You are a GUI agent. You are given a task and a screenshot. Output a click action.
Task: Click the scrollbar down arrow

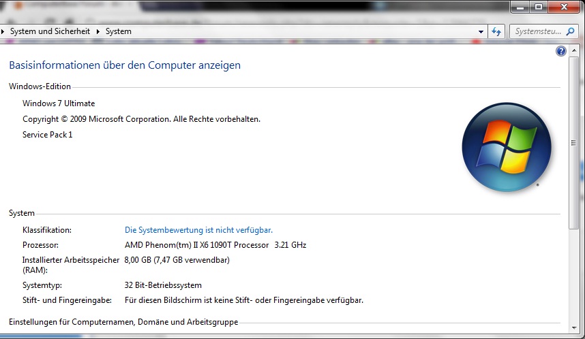point(574,328)
